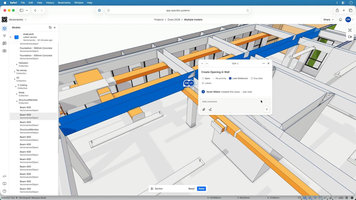
Task: Click the Done button on Section bar
Action: 201,189
